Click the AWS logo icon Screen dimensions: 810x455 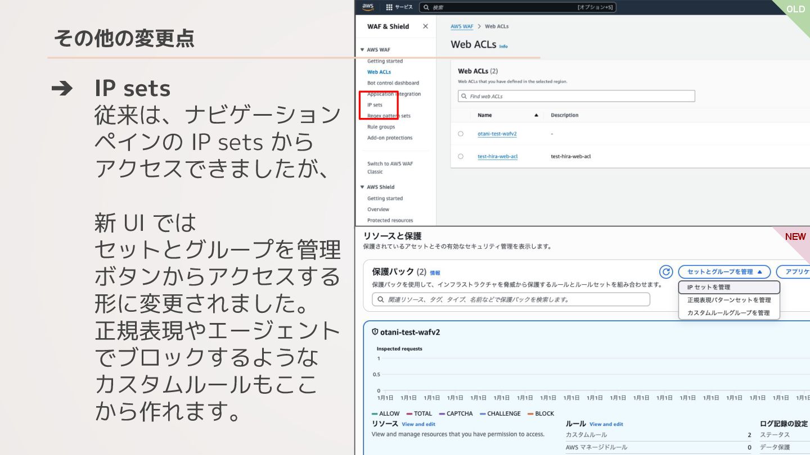[x=368, y=7]
